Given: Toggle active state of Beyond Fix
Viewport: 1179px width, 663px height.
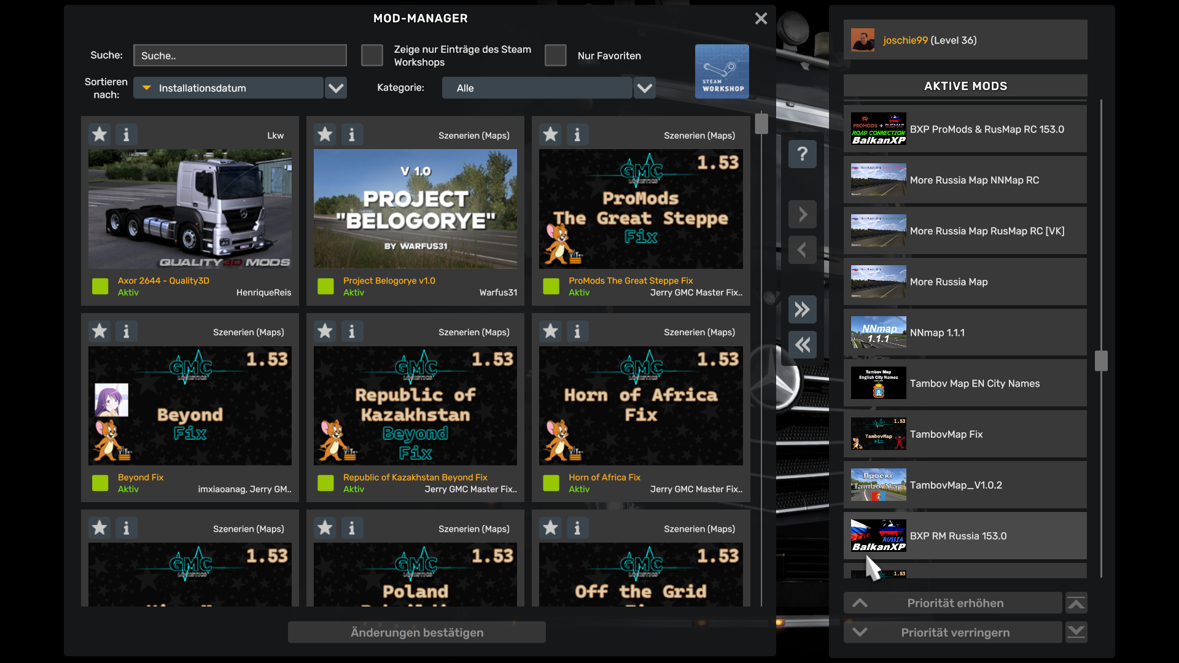Looking at the screenshot, I should pos(100,483).
